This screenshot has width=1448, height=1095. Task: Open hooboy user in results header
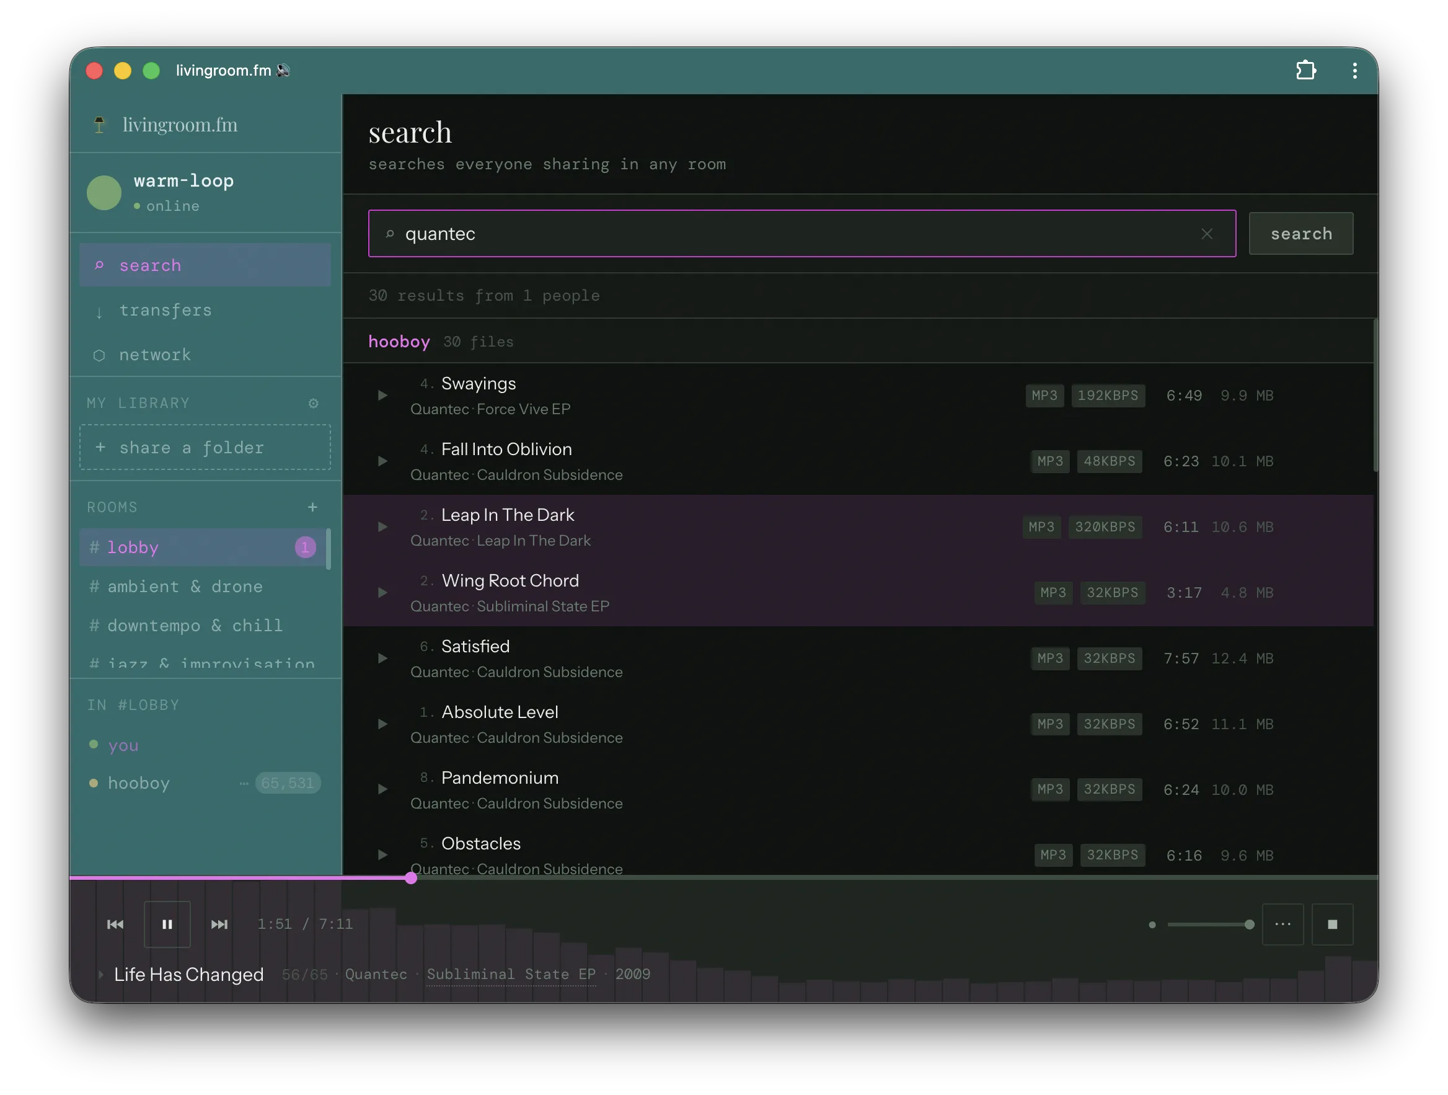click(399, 341)
